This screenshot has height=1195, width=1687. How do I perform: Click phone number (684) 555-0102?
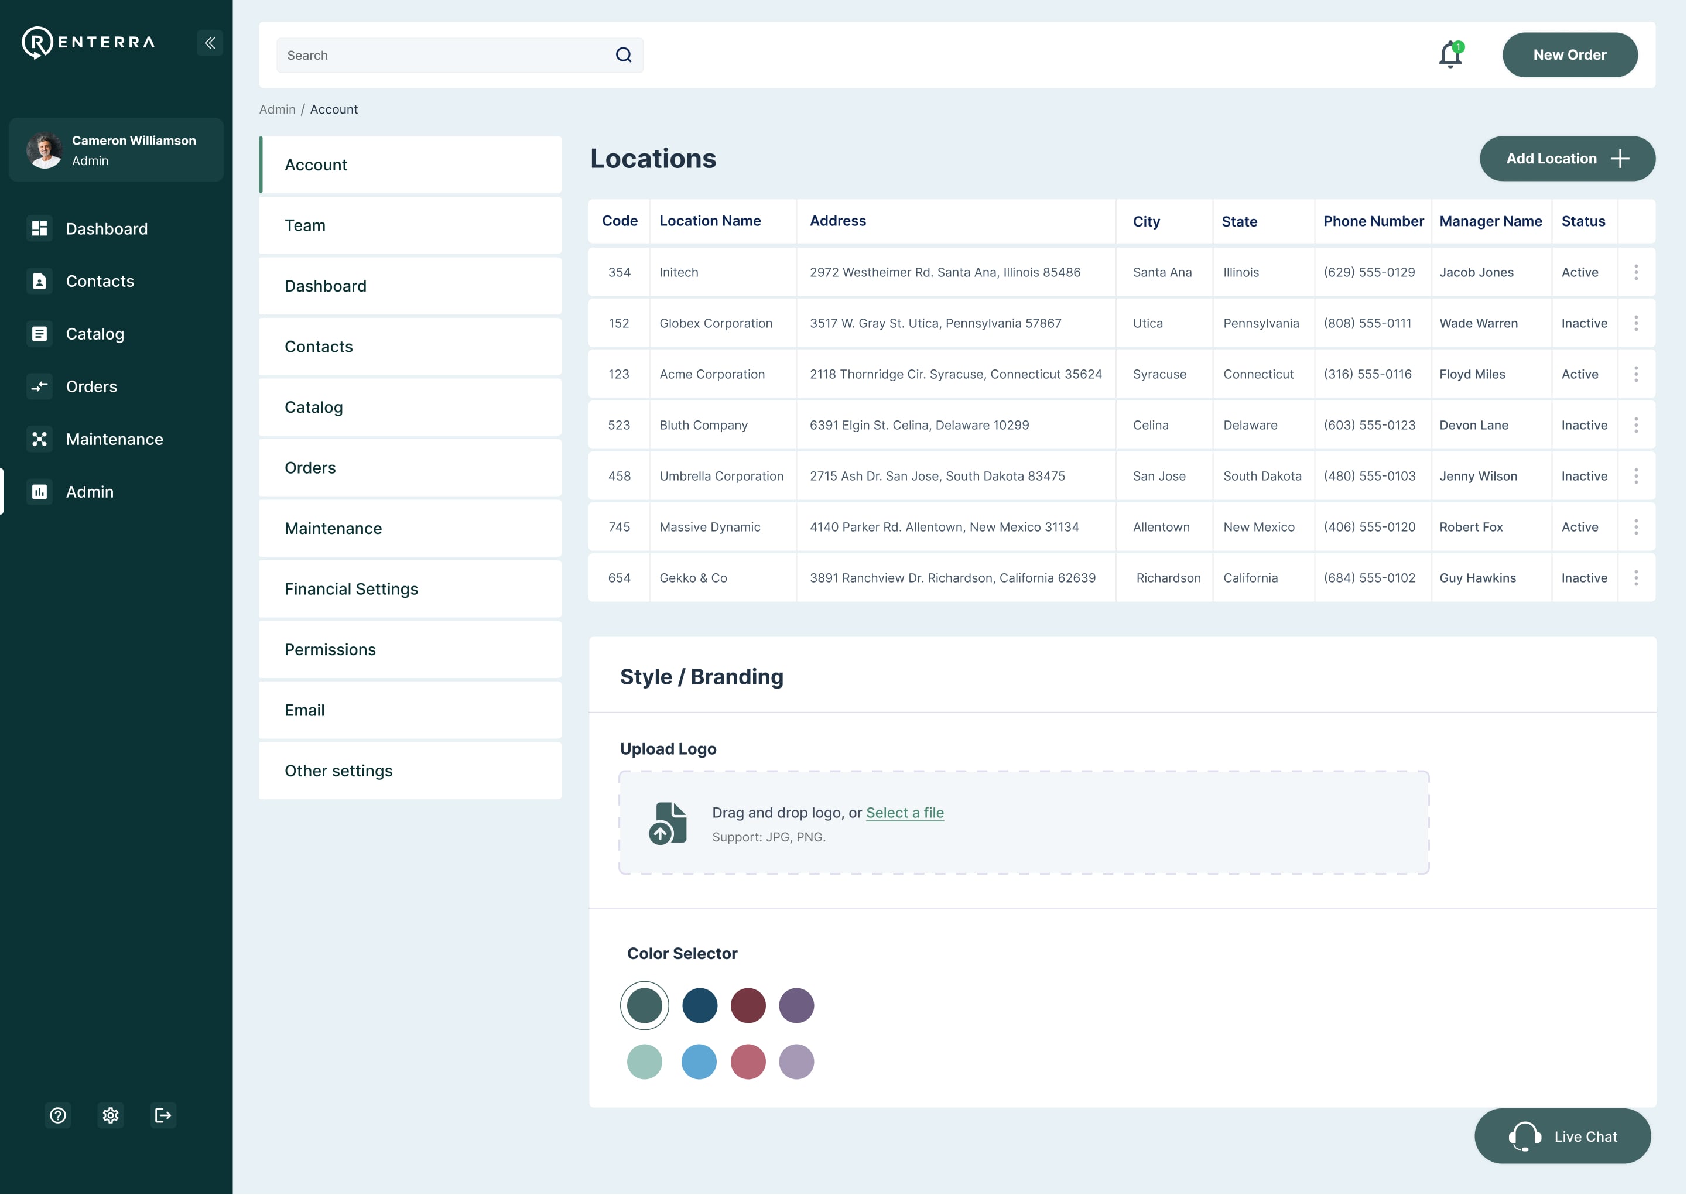pos(1369,578)
